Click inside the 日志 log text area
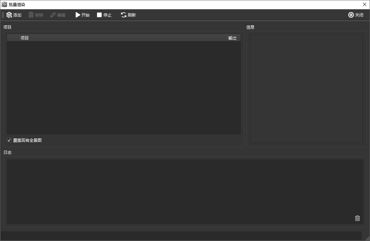 [185, 192]
